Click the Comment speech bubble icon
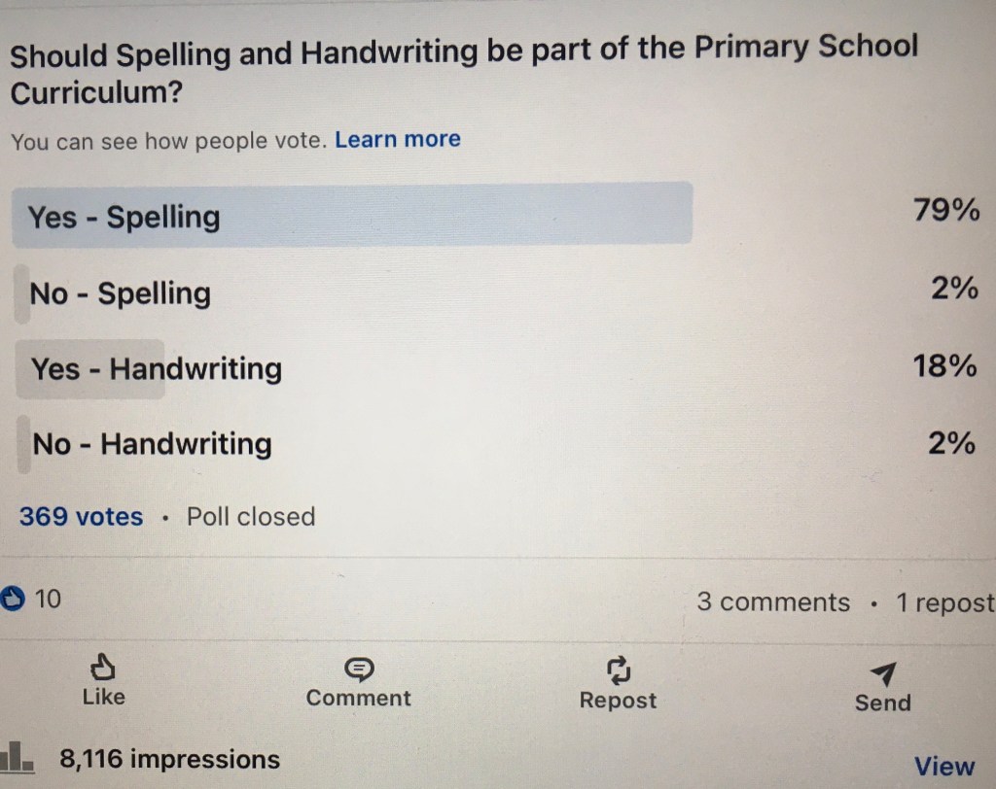 click(359, 669)
